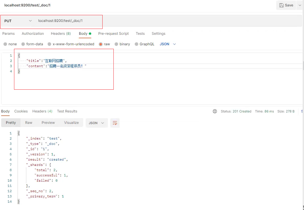304x210 pixels.
Task: Open the response Headers (4) tab
Action: click(x=42, y=111)
